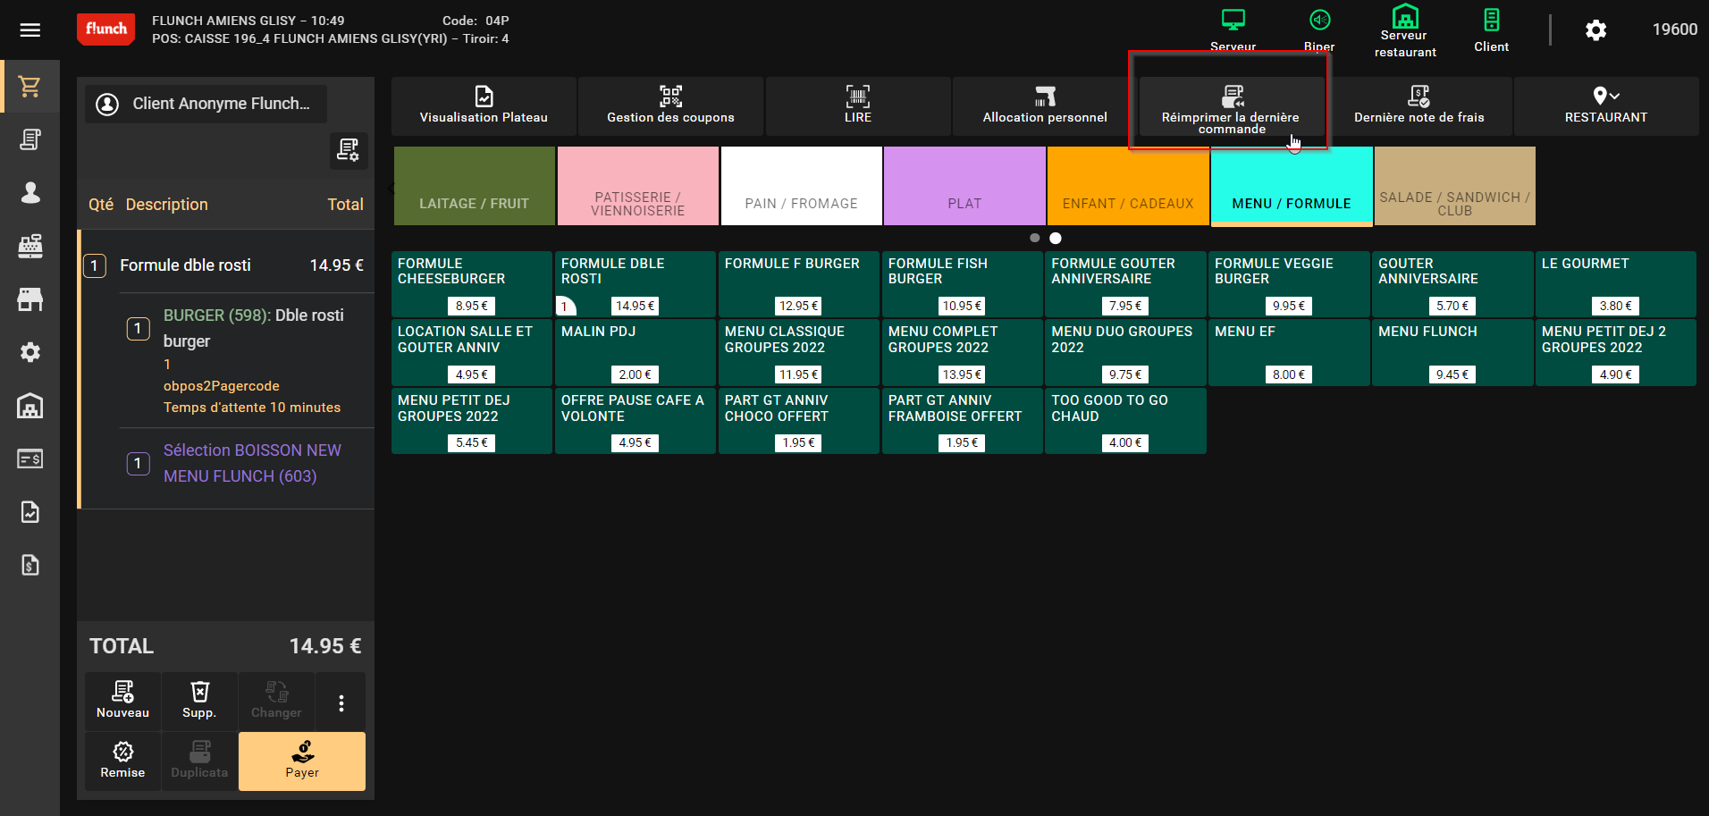Open the cash register sidebar icon
The height and width of the screenshot is (816, 1709).
[30, 246]
